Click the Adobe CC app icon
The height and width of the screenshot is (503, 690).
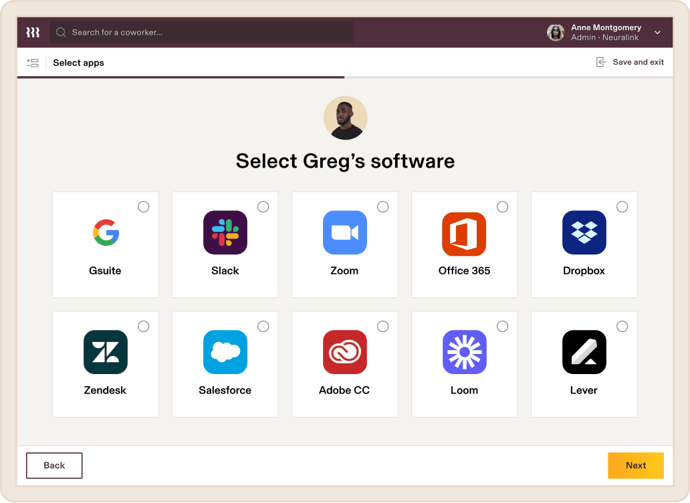coord(344,352)
